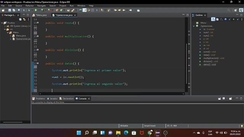Click the Open Perspective icon
This screenshot has height=137, width=244.
236,10
